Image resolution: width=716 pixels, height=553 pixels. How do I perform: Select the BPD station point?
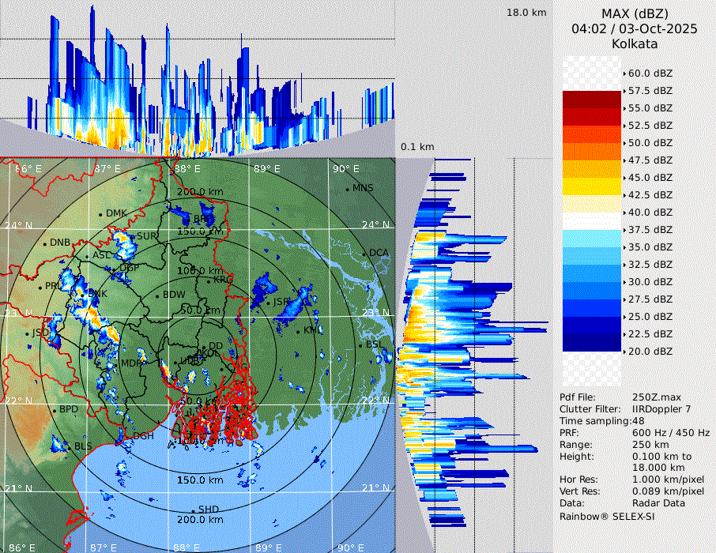point(55,410)
